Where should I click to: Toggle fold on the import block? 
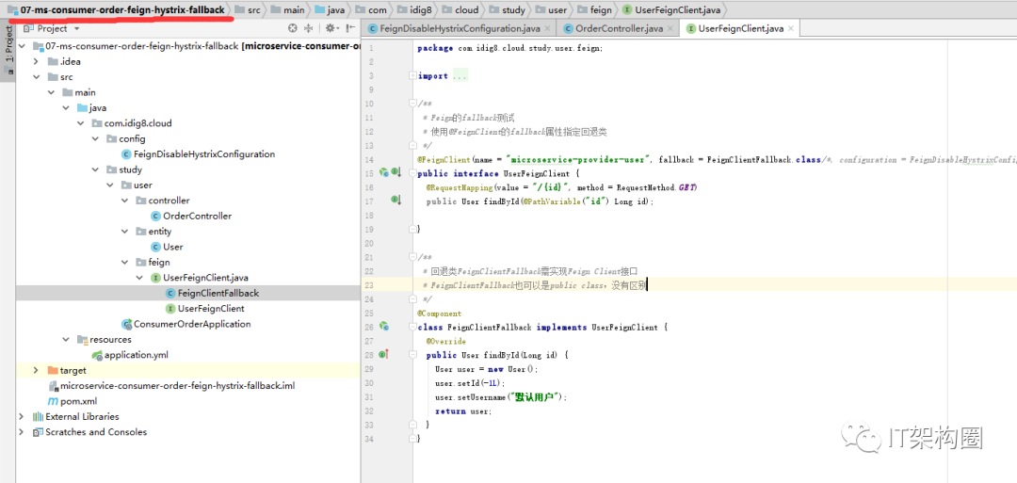[412, 76]
